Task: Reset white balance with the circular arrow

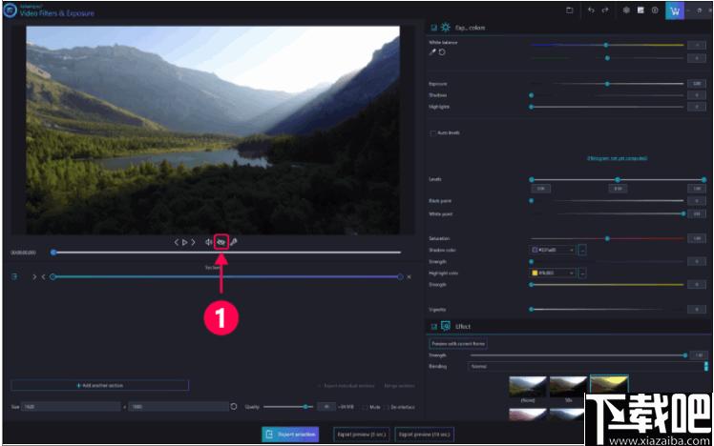Action: pos(442,51)
